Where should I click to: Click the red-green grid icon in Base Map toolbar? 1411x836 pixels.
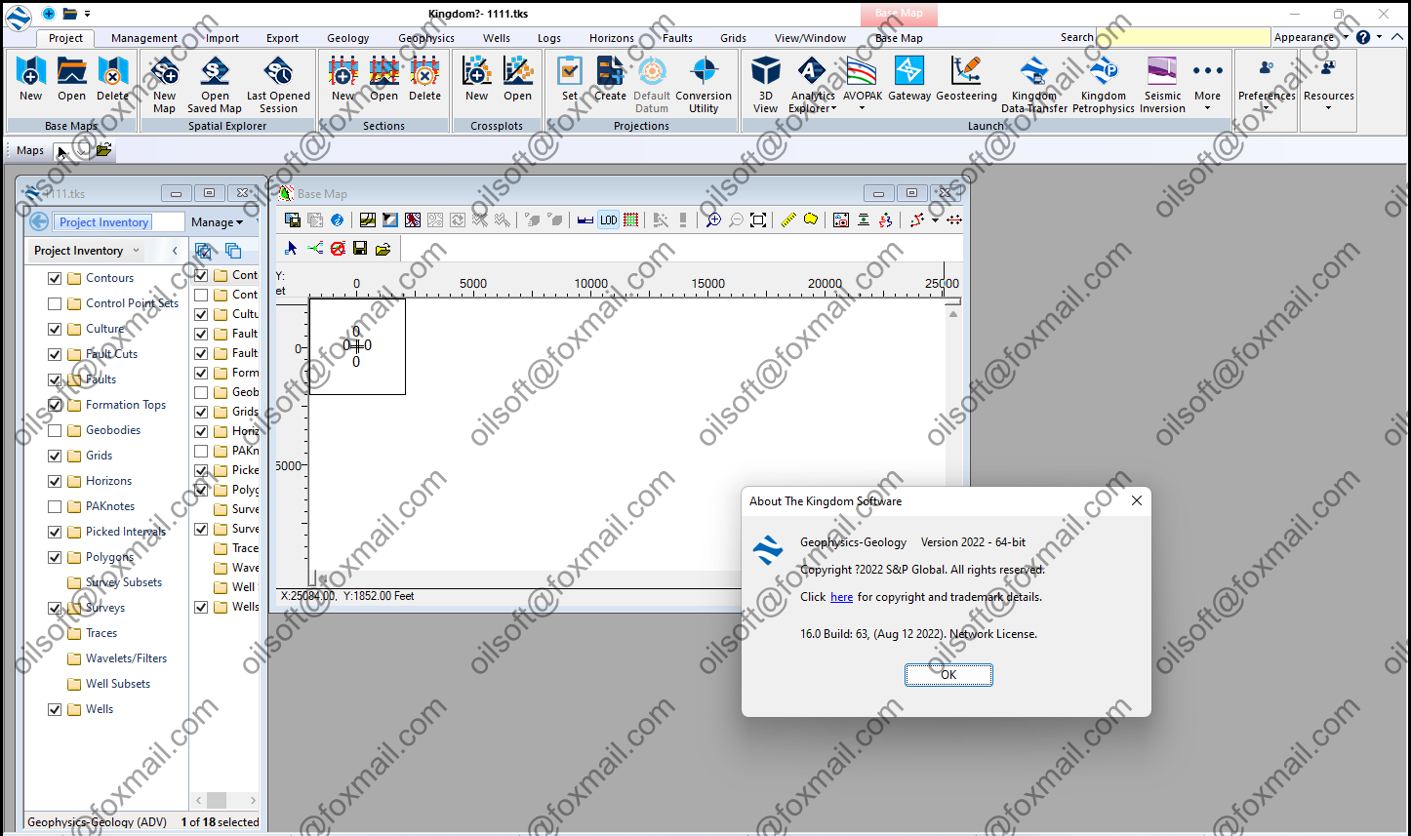pos(630,220)
